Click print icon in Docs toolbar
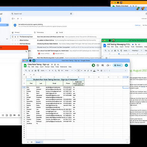This screenshot has width=147, height=147. click(x=115, y=51)
